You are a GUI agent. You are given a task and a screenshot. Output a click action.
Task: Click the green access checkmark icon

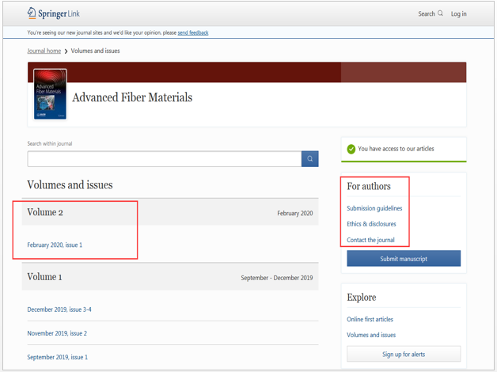(351, 149)
